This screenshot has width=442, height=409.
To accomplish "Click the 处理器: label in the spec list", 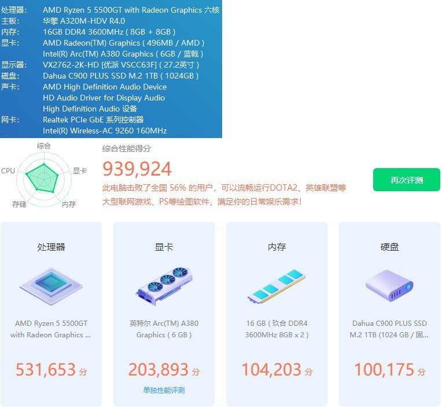I will point(14,10).
